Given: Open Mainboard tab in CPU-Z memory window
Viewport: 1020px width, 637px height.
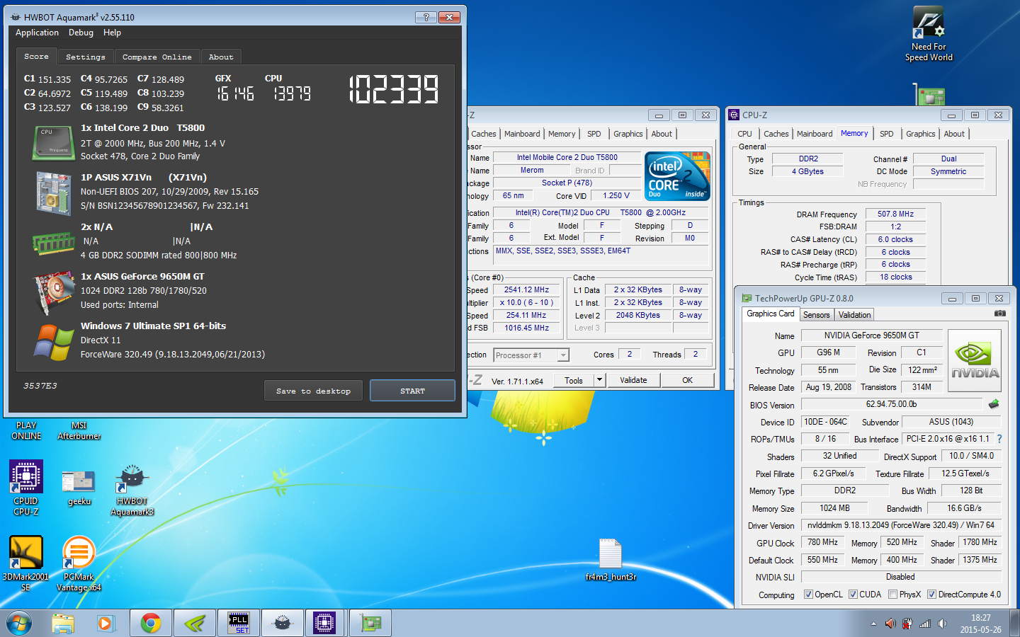Looking at the screenshot, I should pos(815,134).
